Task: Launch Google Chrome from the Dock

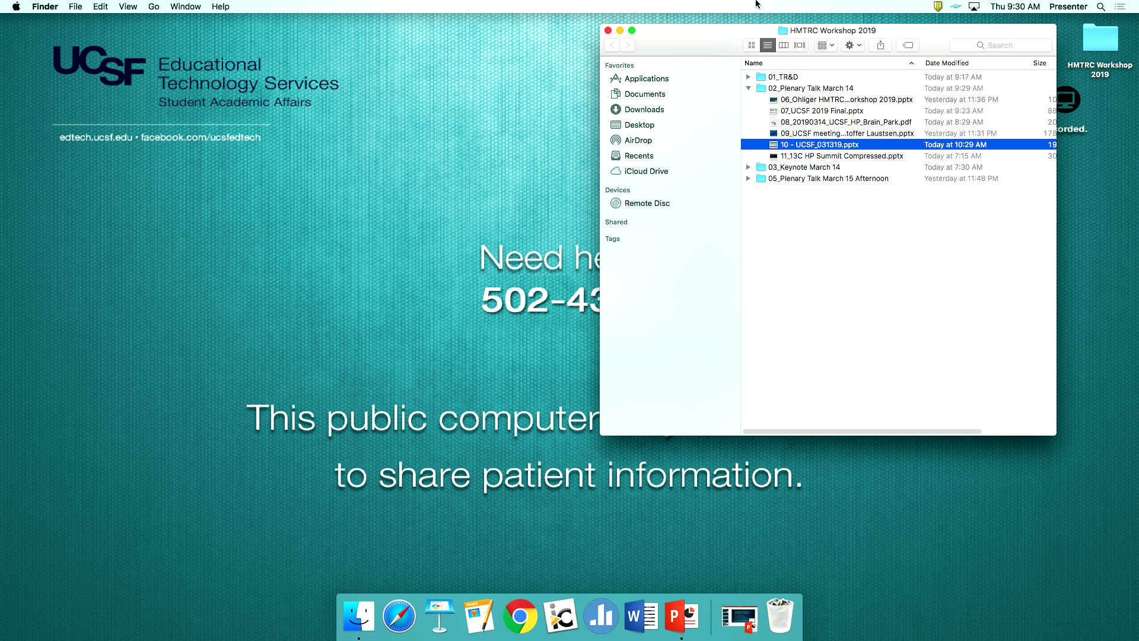Action: (x=520, y=617)
